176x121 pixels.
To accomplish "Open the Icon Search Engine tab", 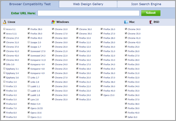I will pos(146,4).
